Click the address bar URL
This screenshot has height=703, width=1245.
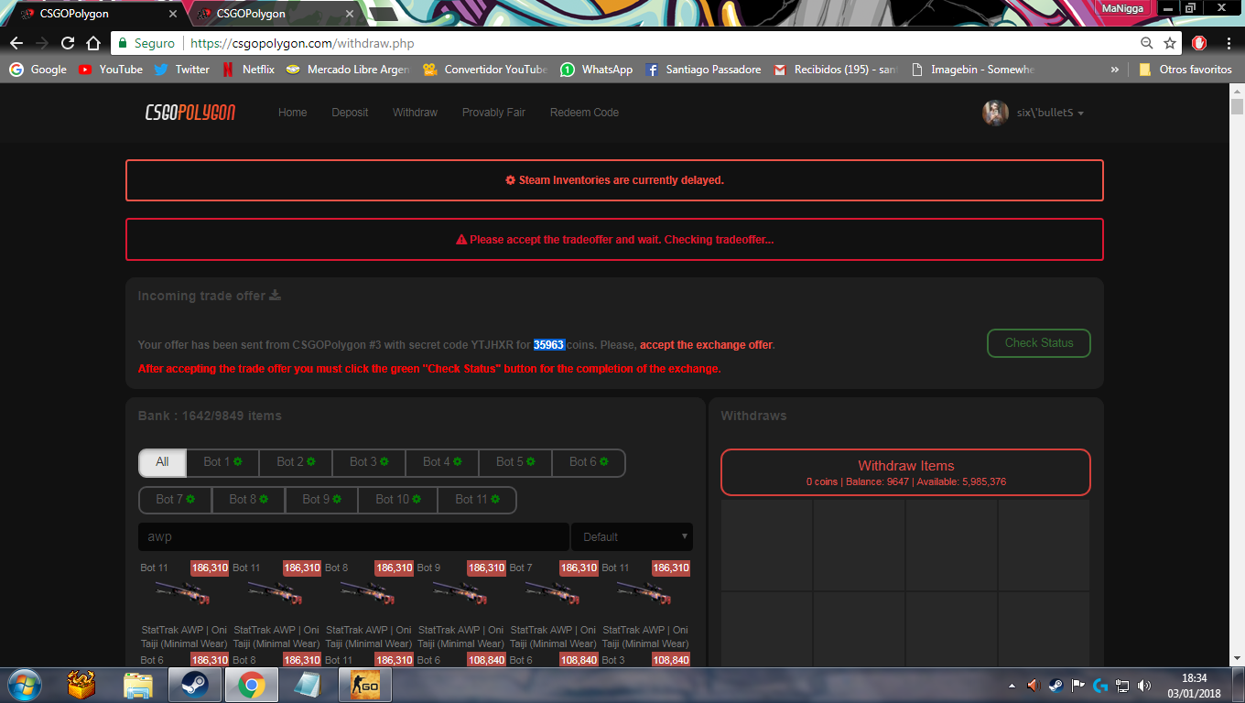[x=302, y=43]
